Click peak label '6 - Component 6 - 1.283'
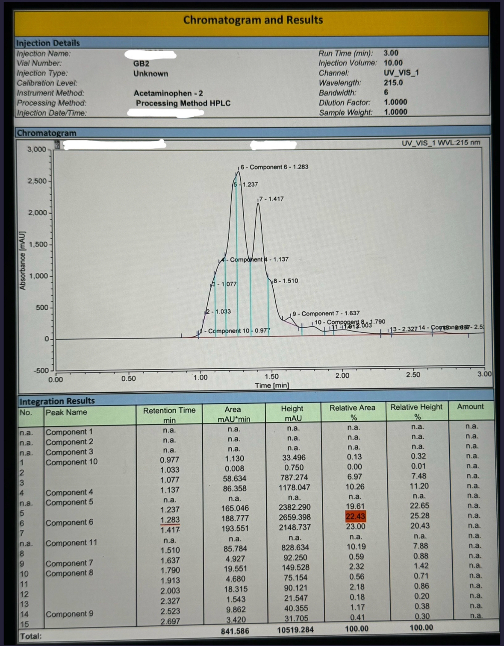The width and height of the screenshot is (504, 646). click(x=274, y=167)
